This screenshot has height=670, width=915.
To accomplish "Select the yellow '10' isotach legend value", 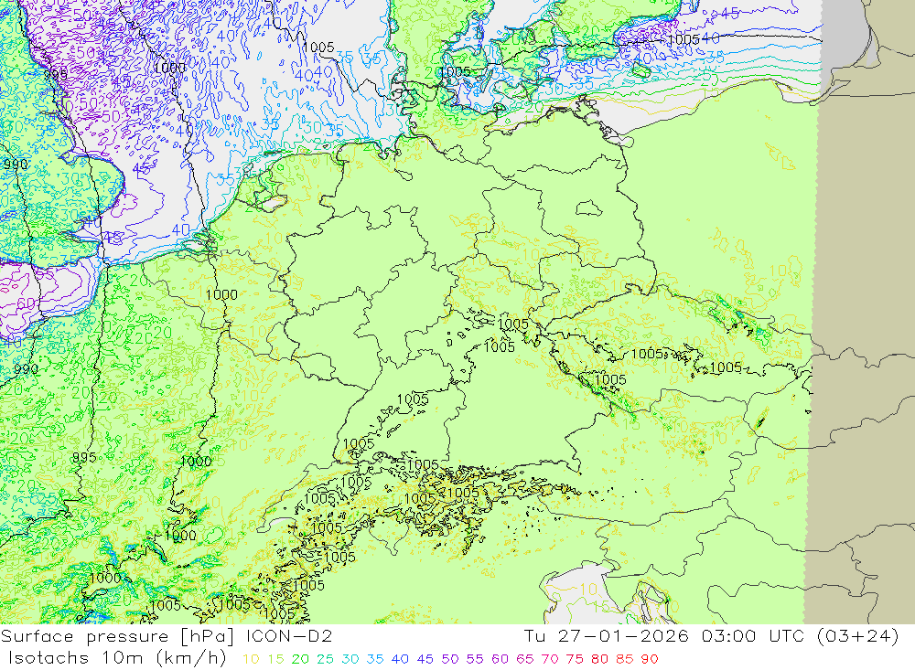I will pyautogui.click(x=251, y=660).
